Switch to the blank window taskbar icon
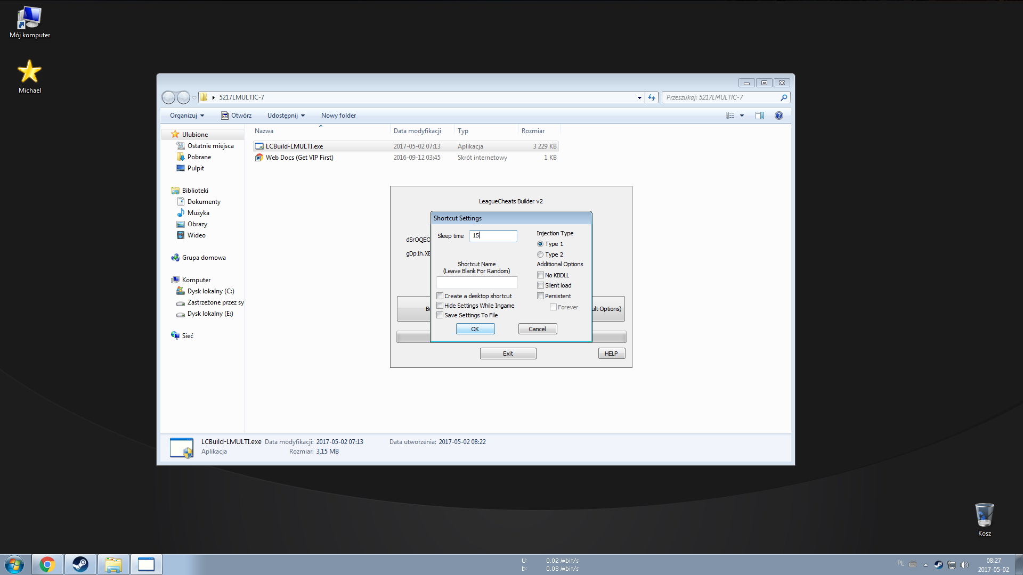This screenshot has width=1023, height=575. pyautogui.click(x=147, y=564)
